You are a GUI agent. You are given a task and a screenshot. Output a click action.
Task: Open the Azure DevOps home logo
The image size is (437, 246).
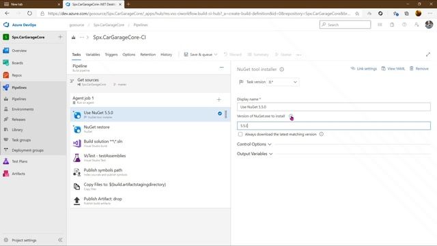coord(20,25)
